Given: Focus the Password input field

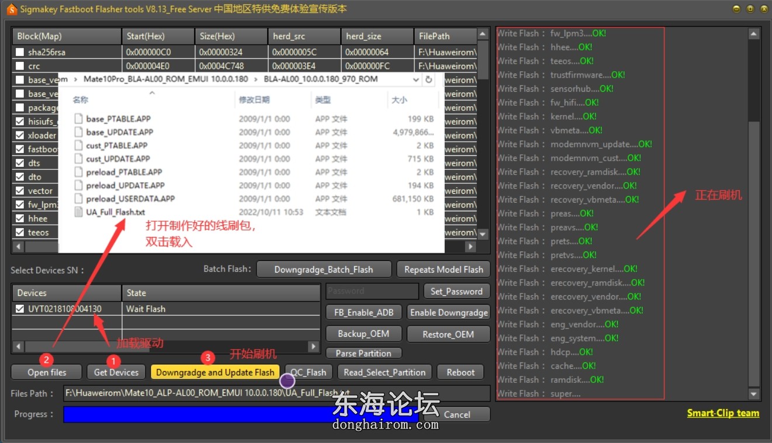Looking at the screenshot, I should click(372, 291).
